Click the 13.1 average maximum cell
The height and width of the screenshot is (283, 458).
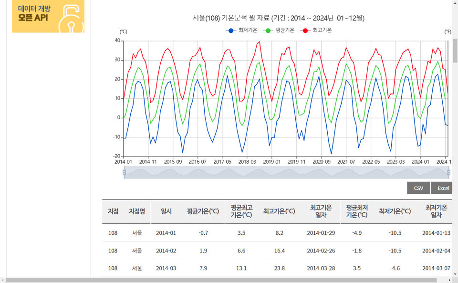pos(241,268)
